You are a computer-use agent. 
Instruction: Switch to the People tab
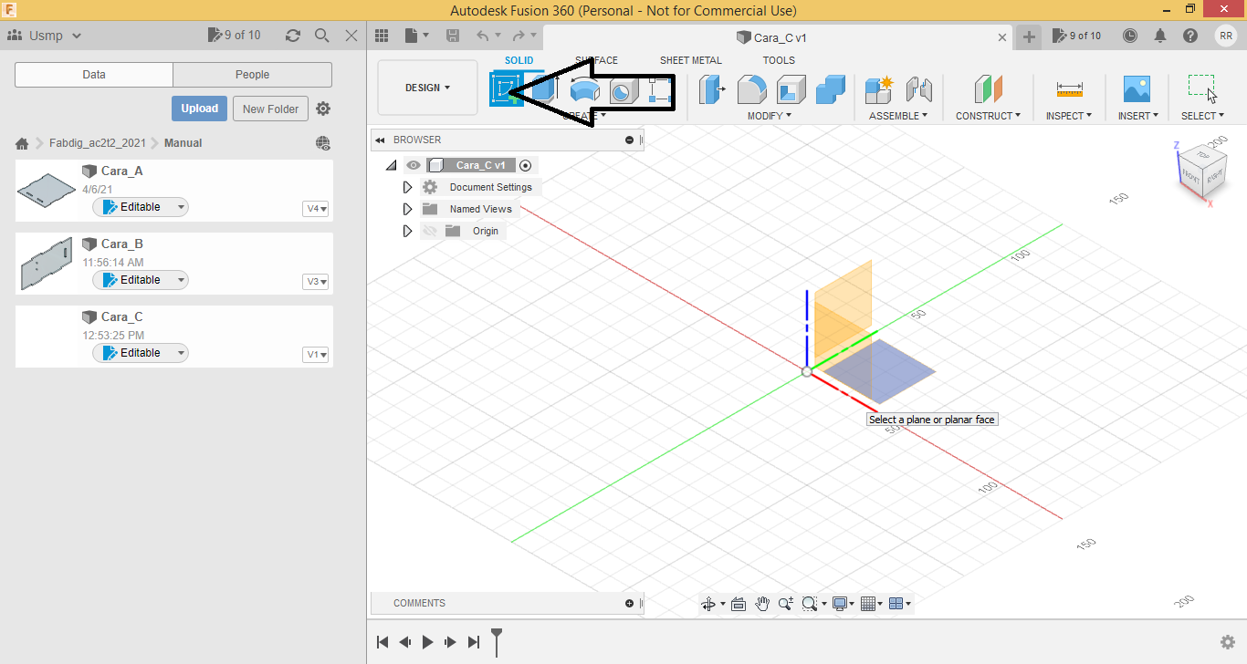click(252, 75)
